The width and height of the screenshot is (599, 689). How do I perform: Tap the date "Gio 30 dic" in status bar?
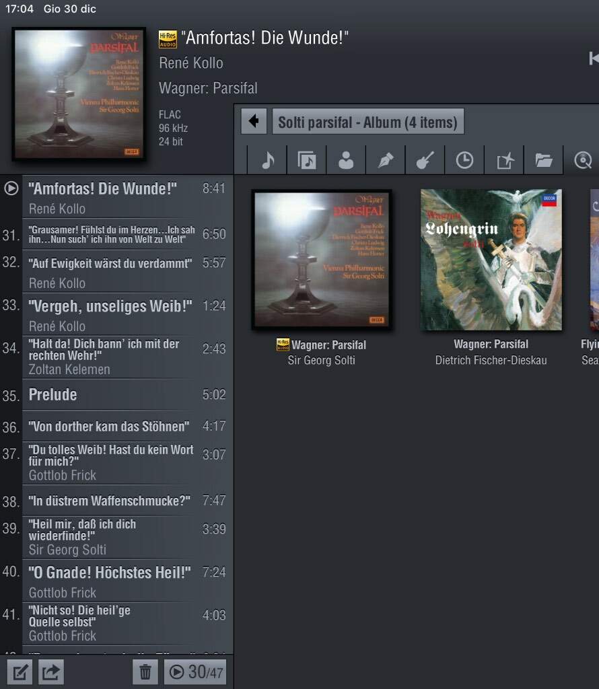69,9
